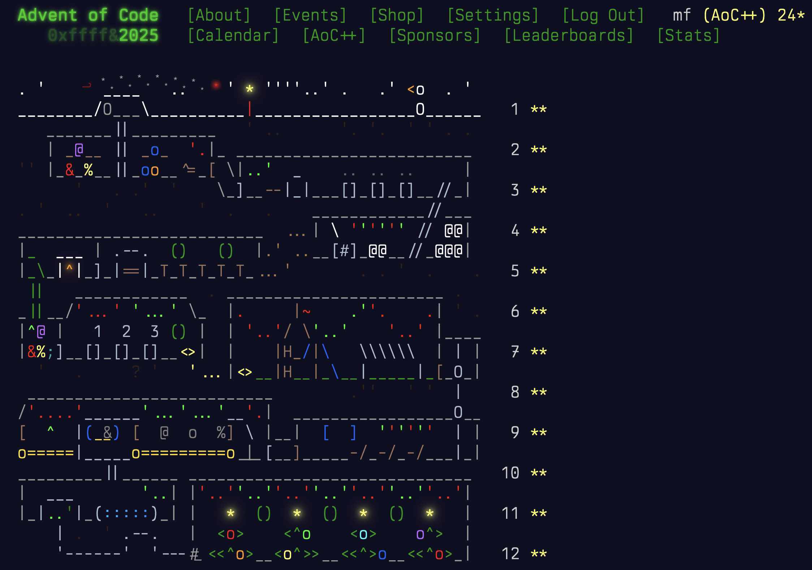Click the 24* star count
812x570 pixels.
click(x=791, y=16)
